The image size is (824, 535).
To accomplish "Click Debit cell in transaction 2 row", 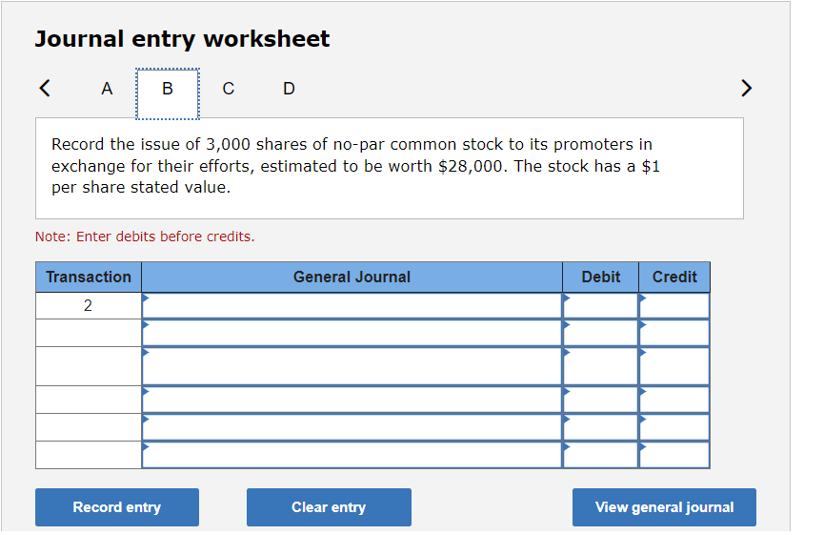I will pos(600,305).
